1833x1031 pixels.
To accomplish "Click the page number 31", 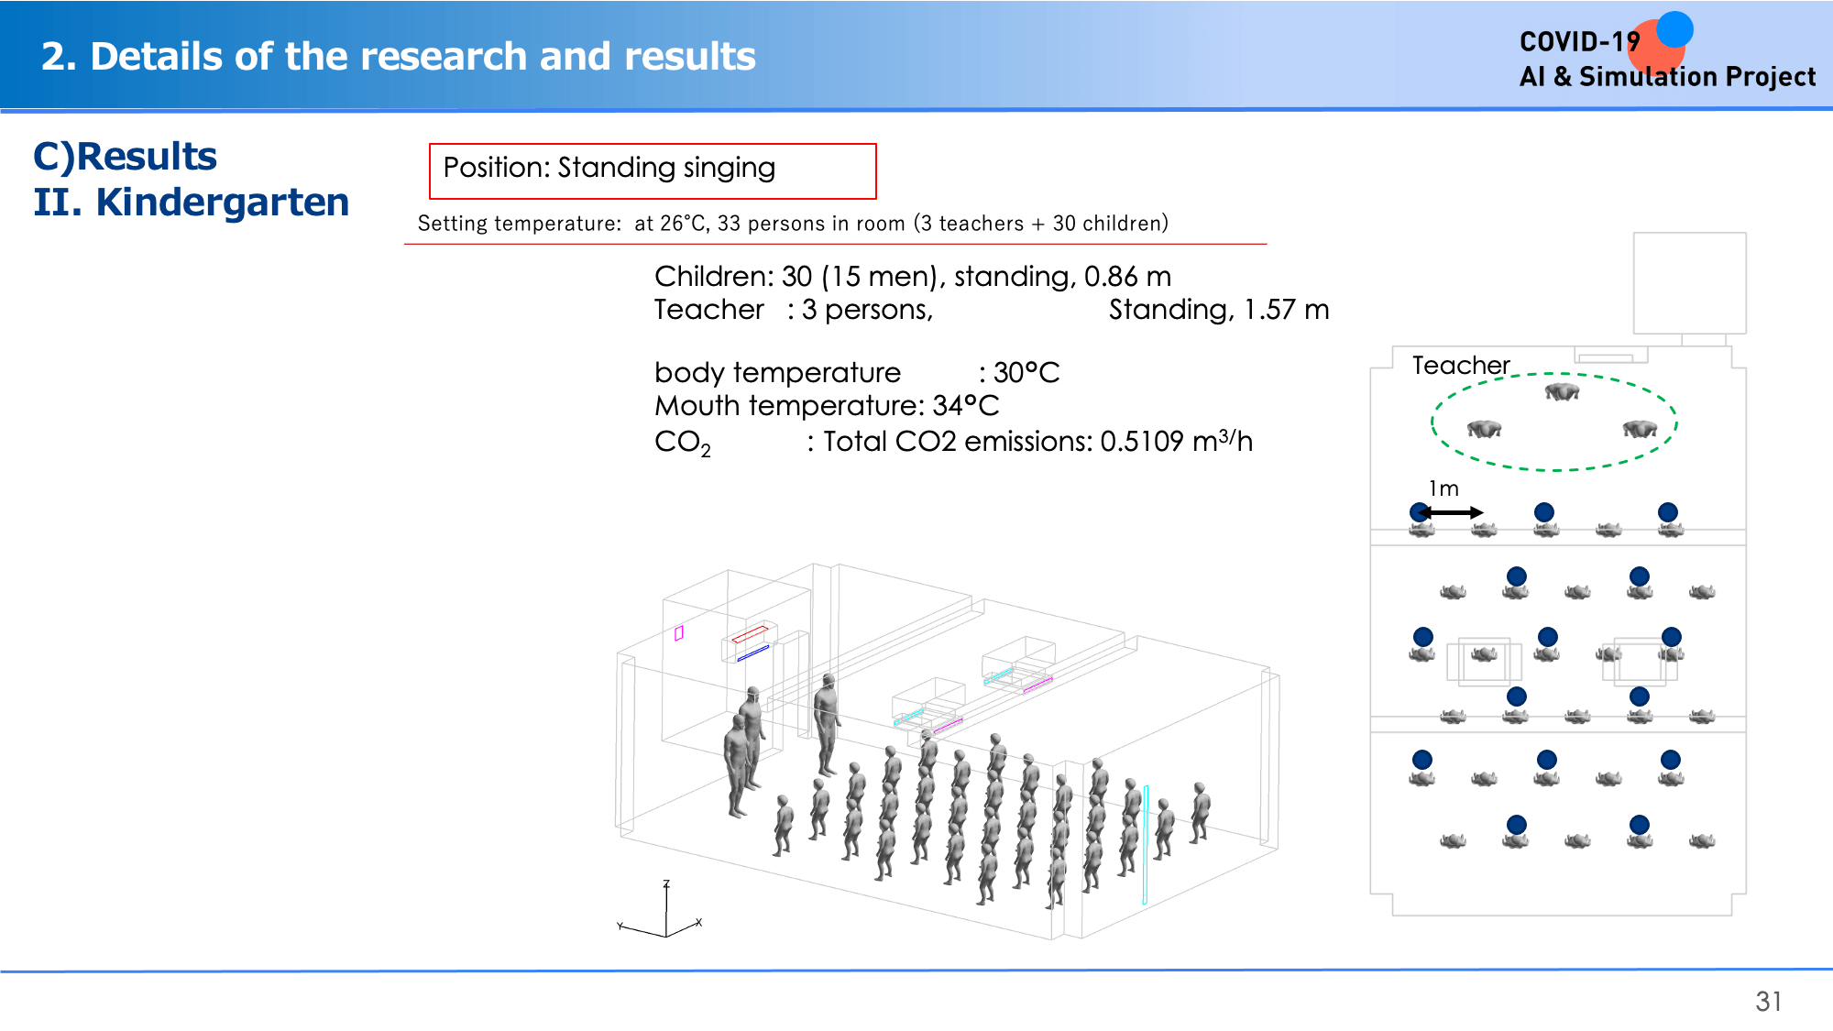I will [1769, 1002].
